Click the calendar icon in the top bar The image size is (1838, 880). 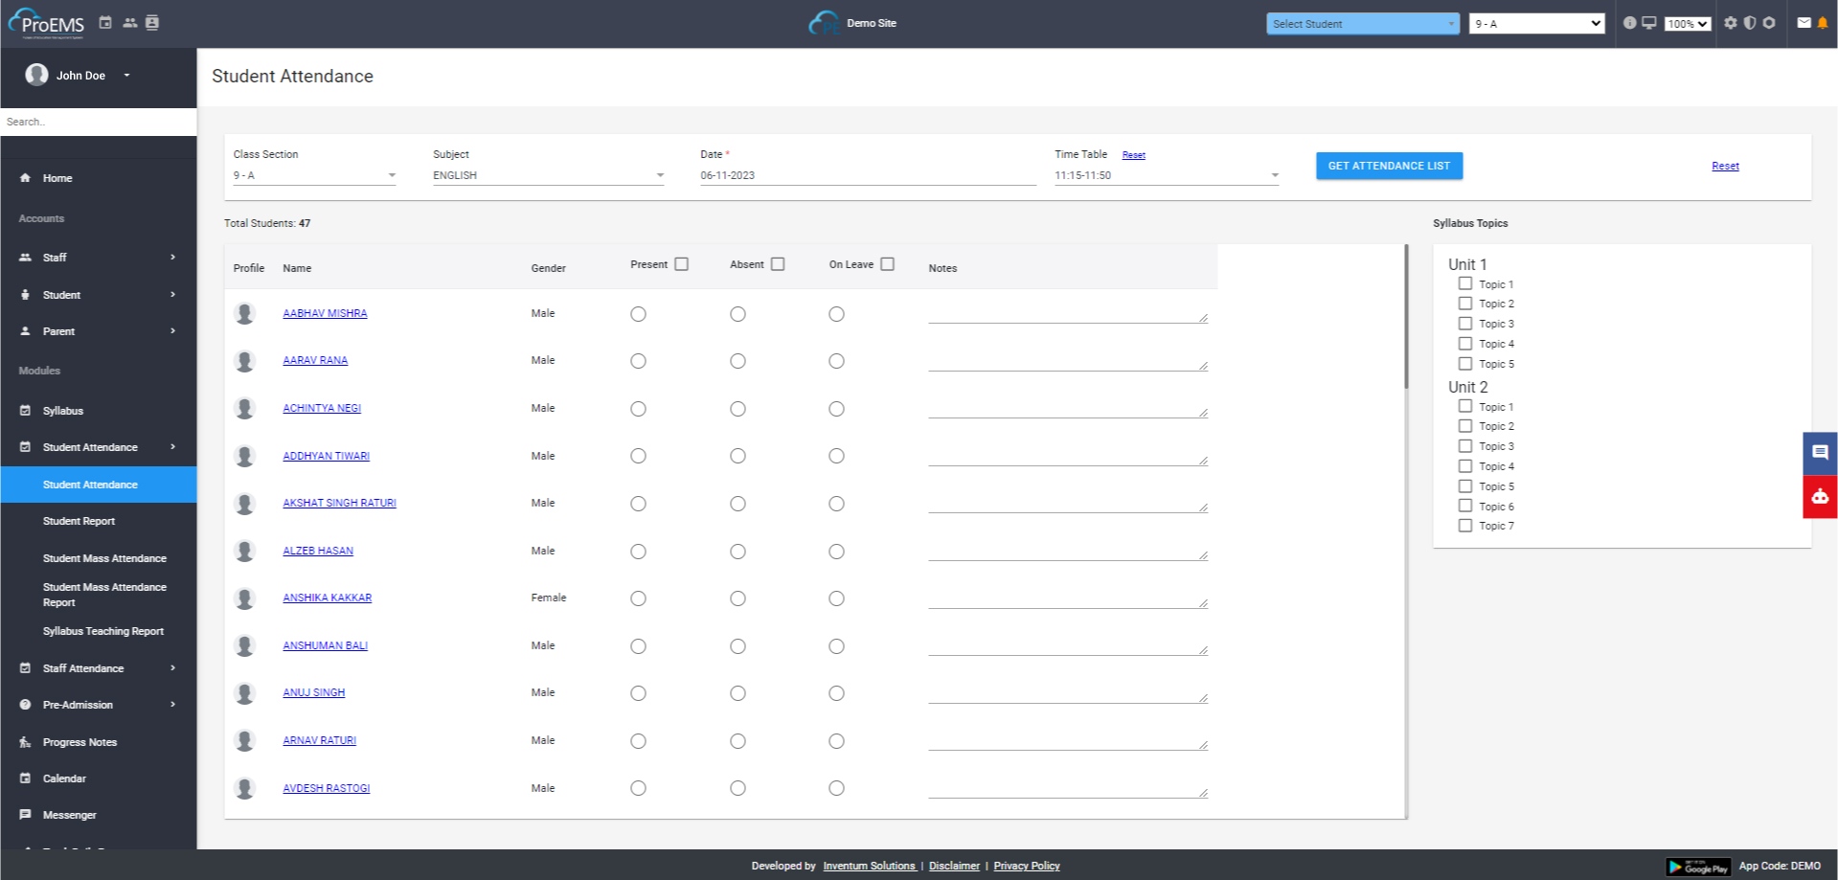(x=105, y=23)
